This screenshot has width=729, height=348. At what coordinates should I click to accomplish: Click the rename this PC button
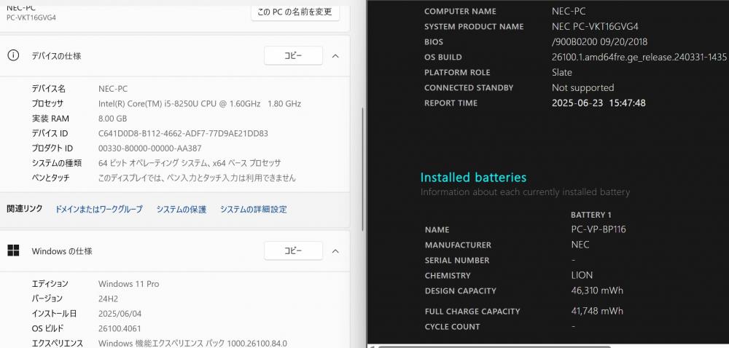(x=295, y=12)
